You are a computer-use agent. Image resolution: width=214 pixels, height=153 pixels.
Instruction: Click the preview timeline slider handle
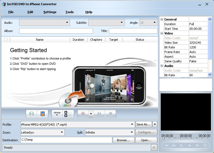coord(164,139)
